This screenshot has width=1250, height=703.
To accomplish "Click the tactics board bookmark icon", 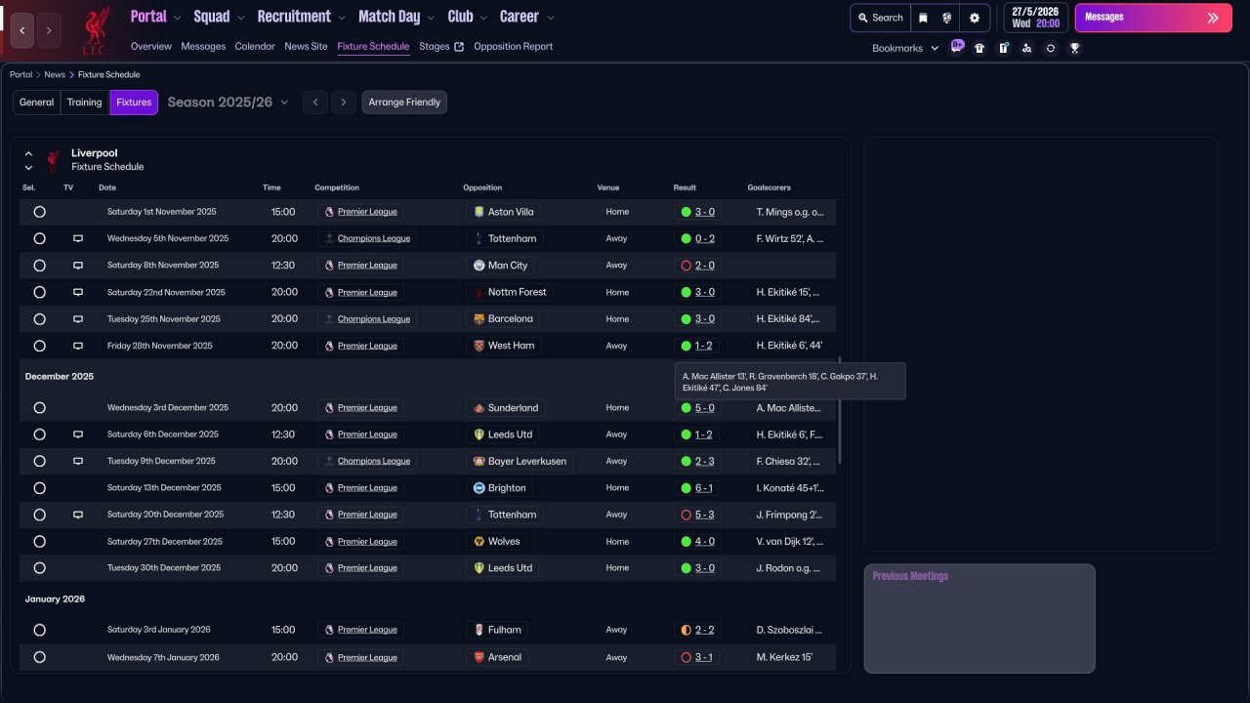I will pos(1003,48).
